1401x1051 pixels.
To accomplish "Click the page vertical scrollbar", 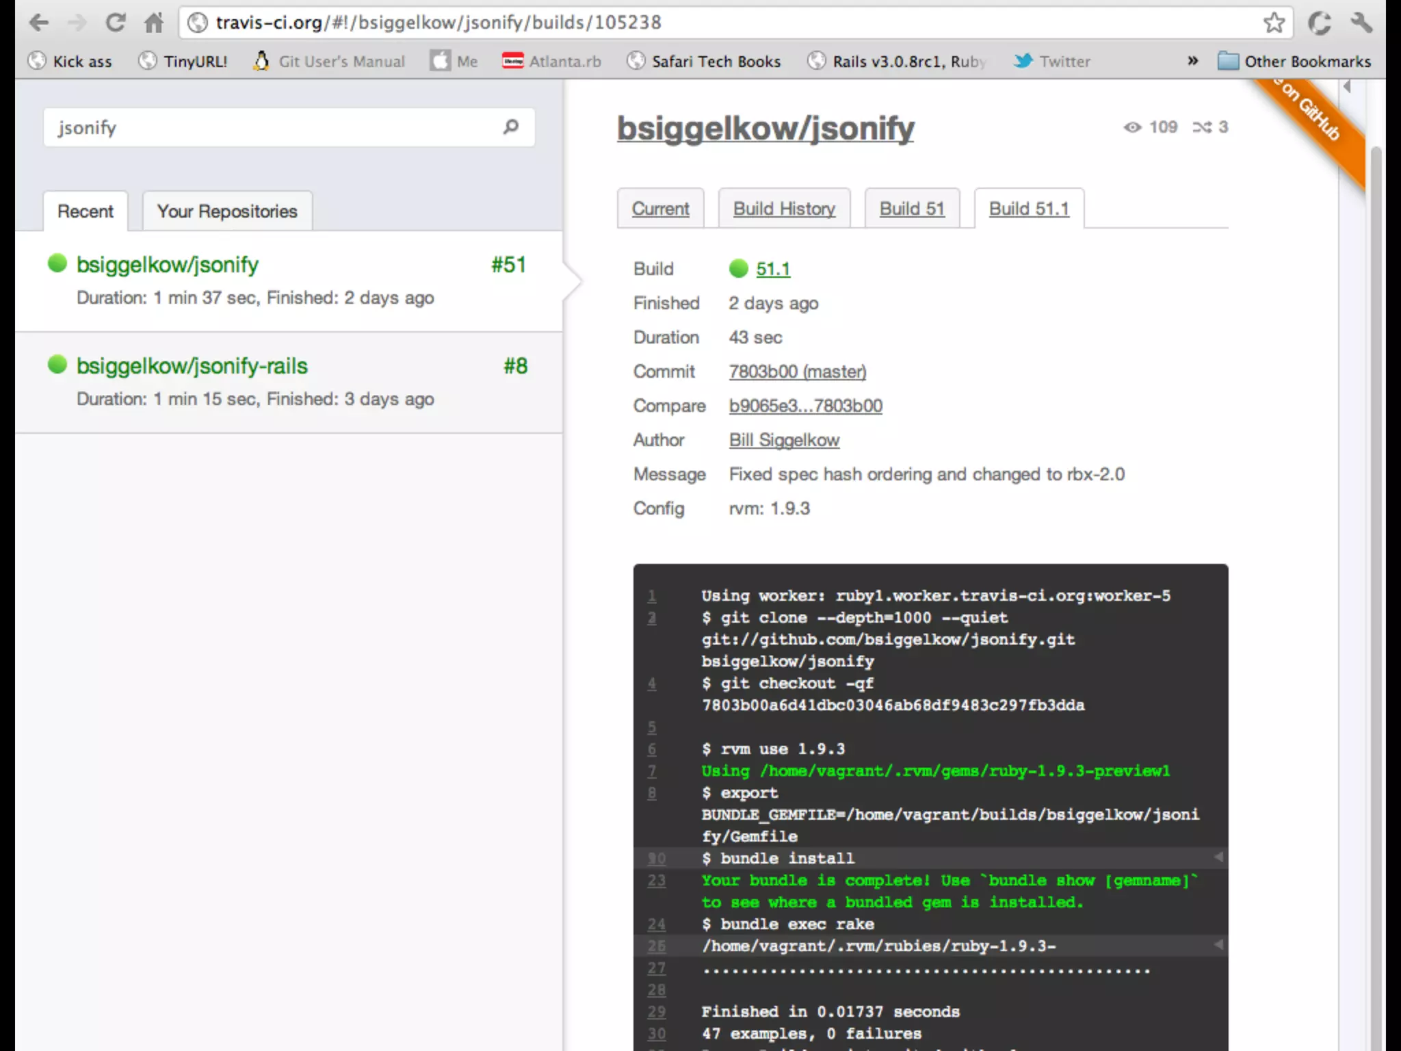I will [1376, 547].
